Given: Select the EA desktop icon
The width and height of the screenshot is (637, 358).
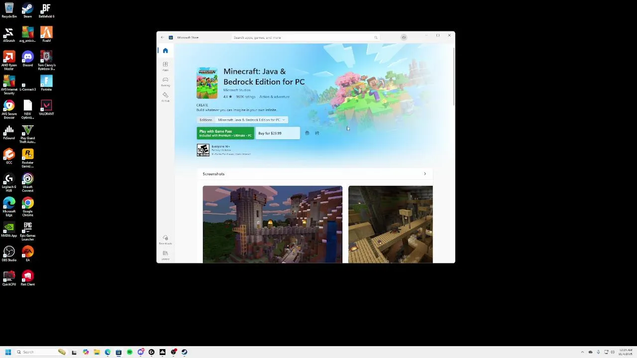Looking at the screenshot, I should pyautogui.click(x=27, y=254).
